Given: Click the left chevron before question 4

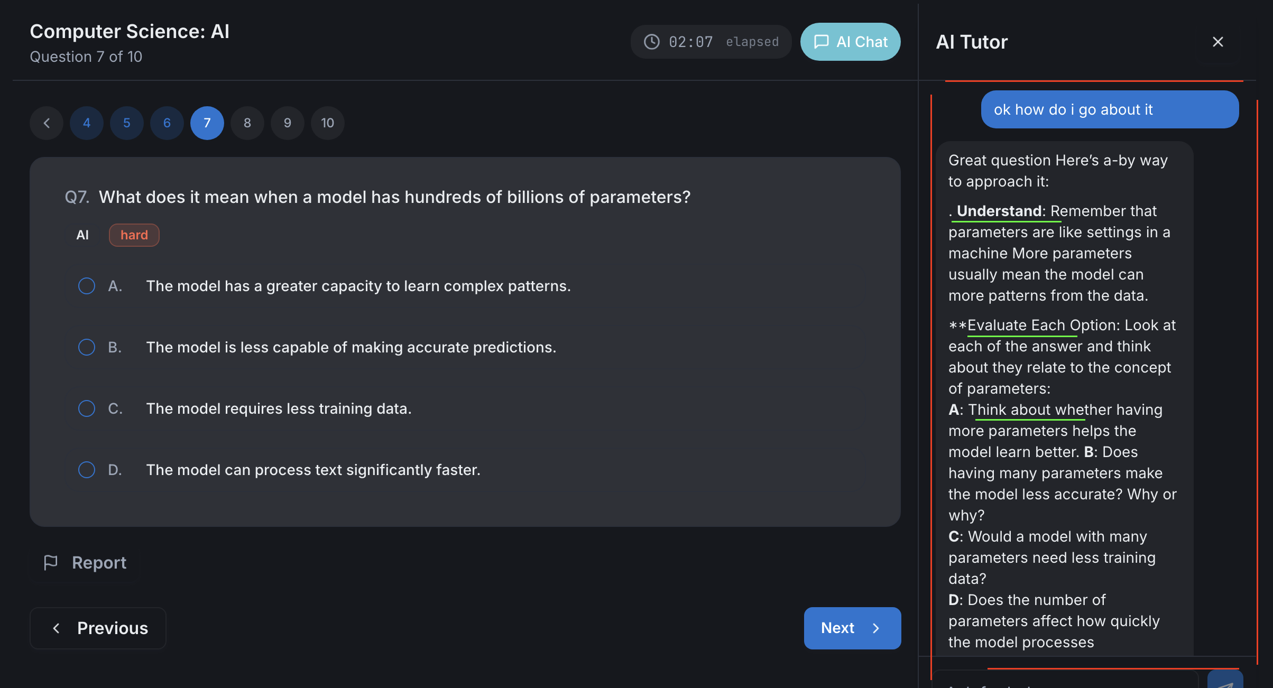Looking at the screenshot, I should (47, 123).
